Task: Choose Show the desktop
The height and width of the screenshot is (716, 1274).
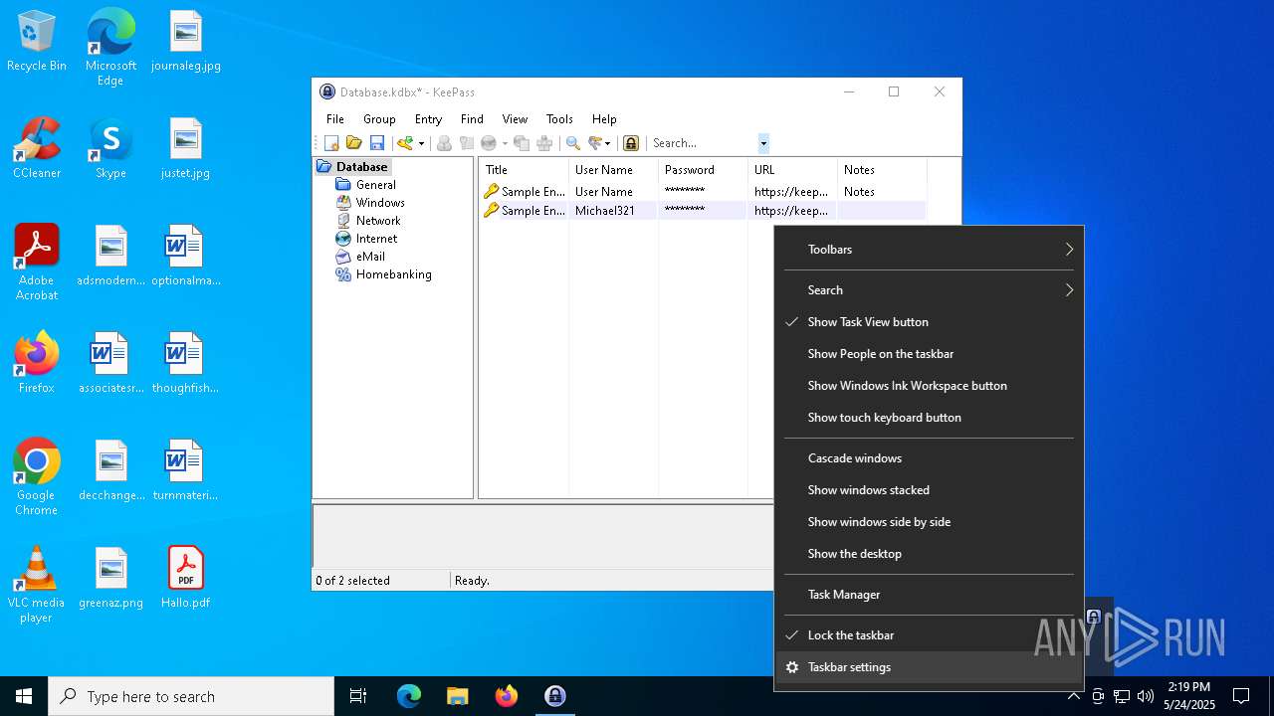Action: (929, 554)
